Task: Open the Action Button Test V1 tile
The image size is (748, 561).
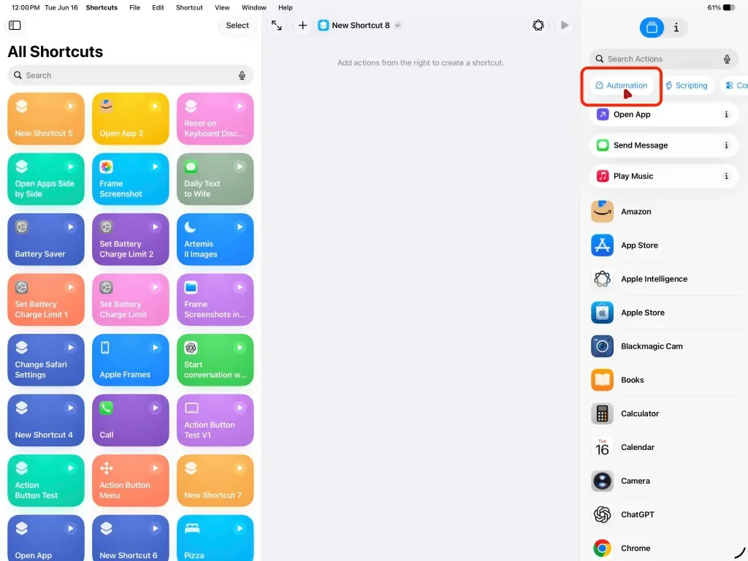Action: pos(215,420)
